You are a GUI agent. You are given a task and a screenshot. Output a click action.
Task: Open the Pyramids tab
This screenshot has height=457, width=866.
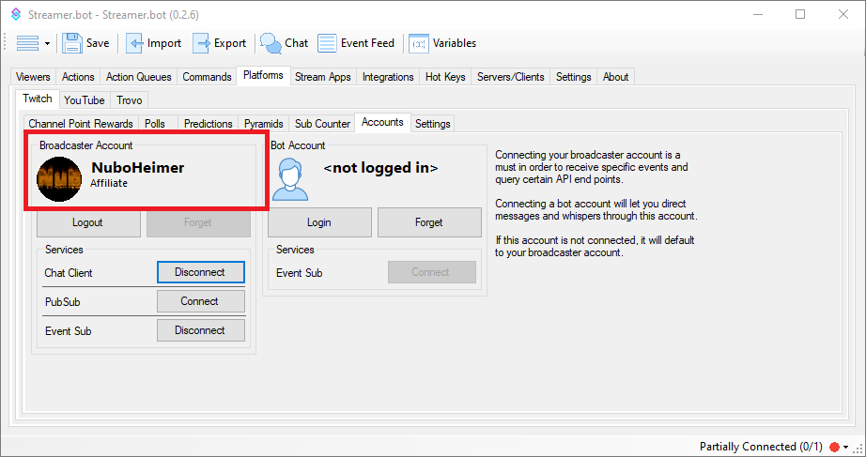[263, 124]
